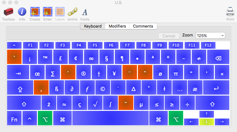Image resolution: width=237 pixels, height=132 pixels.
Task: Click the partial derivative ∂ key
Action: click(72, 88)
